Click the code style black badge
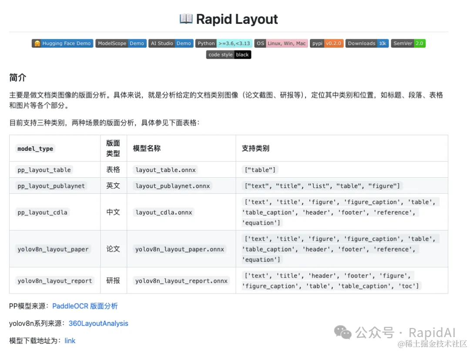The width and height of the screenshot is (470, 351). [228, 54]
